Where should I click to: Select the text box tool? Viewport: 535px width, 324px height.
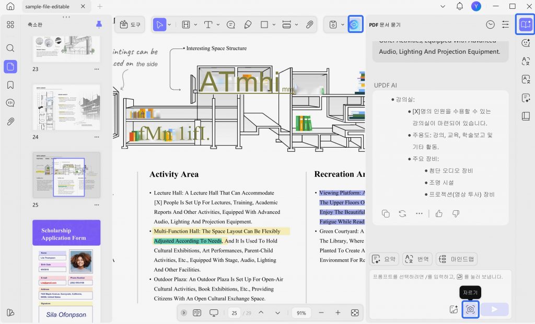[208, 25]
